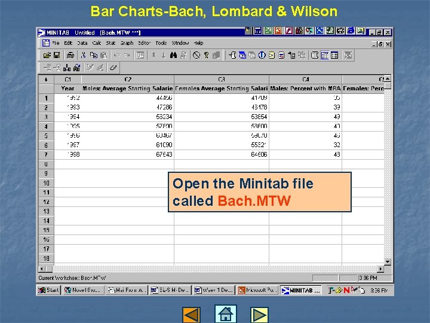Switch to Microsoft PowerPoint taskbar button
Viewport: 430px width, 323px height.
coord(257,290)
